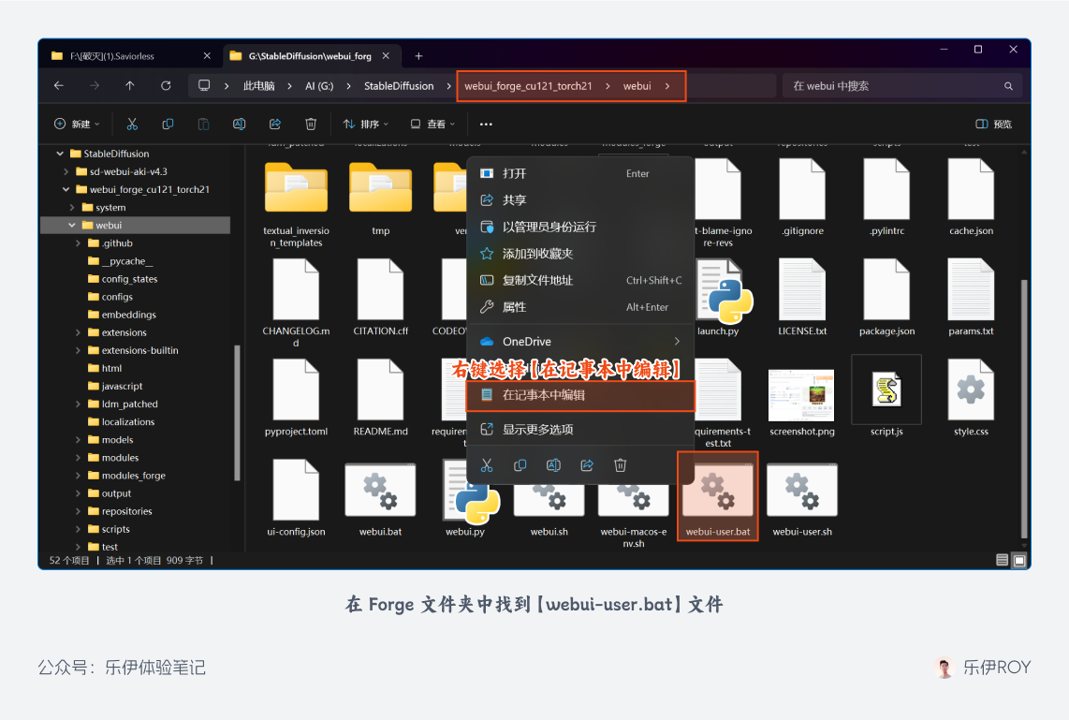Switch to details view in the status bar
The height and width of the screenshot is (720, 1069).
pos(1003,559)
